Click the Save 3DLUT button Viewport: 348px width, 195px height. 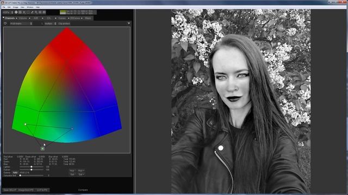10,190
